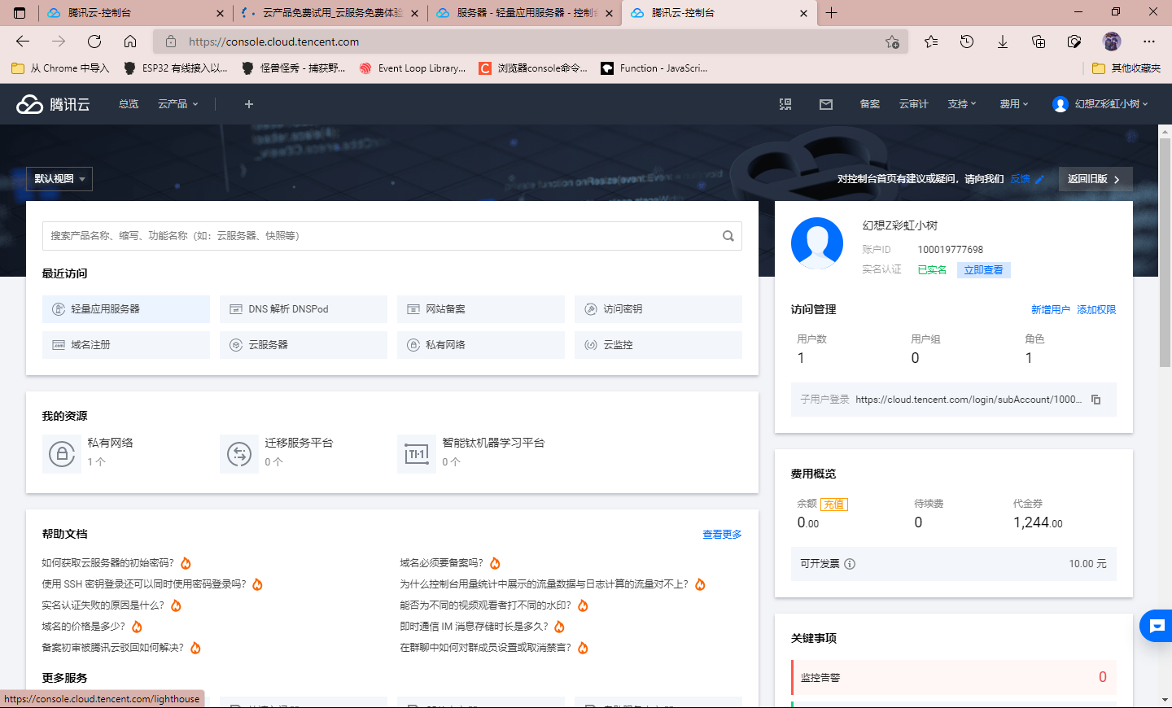The image size is (1172, 708).
Task: Go to browser home page
Action: (130, 42)
